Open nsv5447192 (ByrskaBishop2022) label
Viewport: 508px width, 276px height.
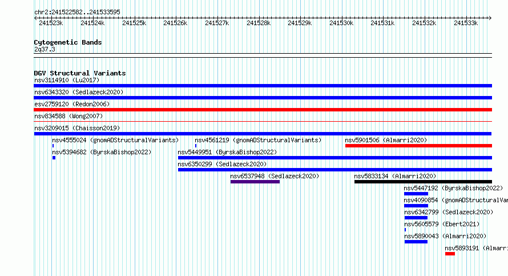click(x=453, y=188)
